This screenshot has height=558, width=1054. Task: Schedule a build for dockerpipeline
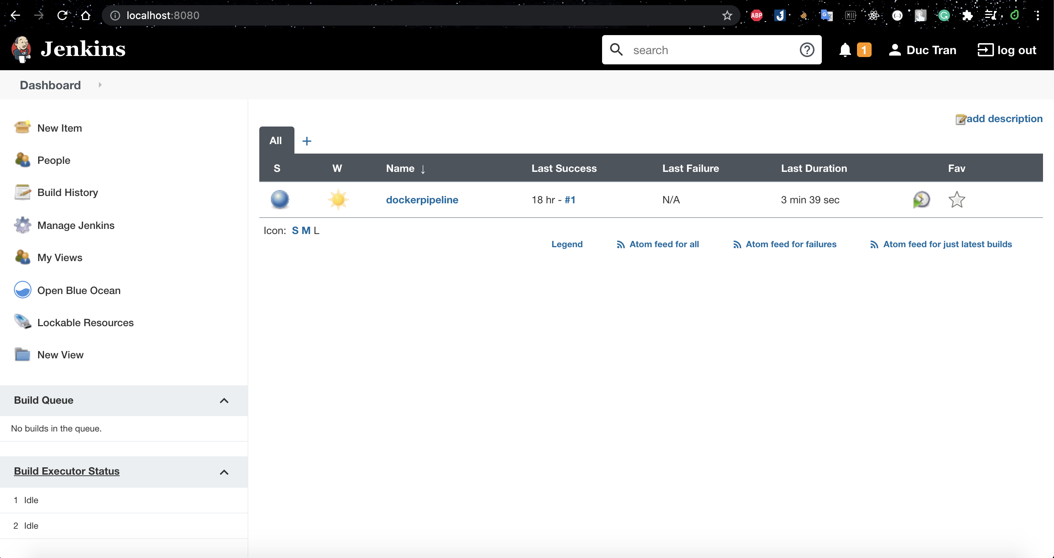(921, 200)
